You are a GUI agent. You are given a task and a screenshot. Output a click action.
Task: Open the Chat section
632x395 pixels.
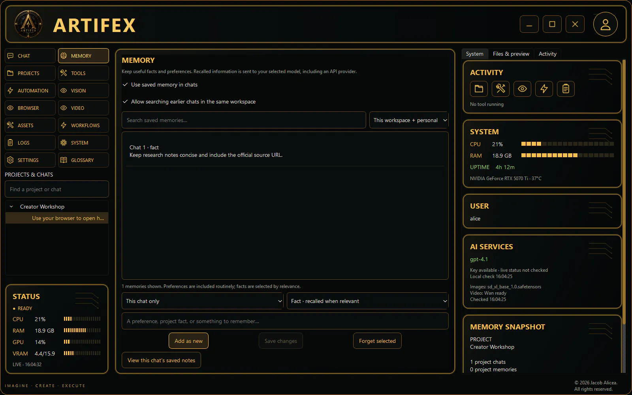click(30, 56)
